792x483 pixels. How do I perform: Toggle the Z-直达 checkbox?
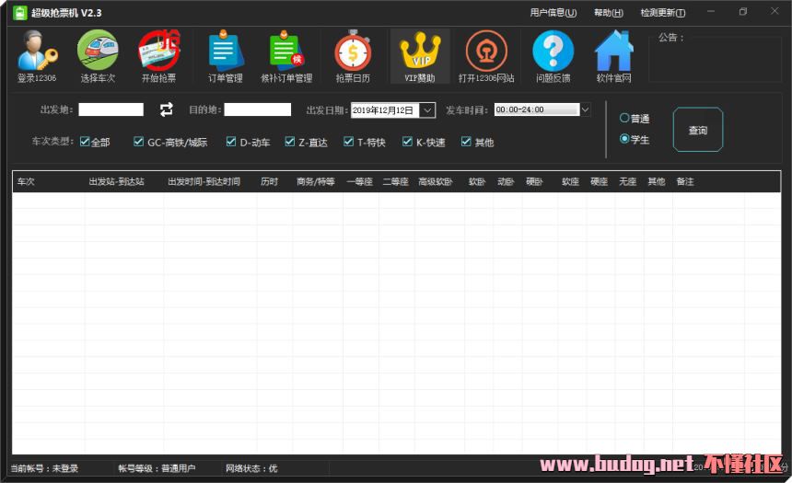(289, 142)
